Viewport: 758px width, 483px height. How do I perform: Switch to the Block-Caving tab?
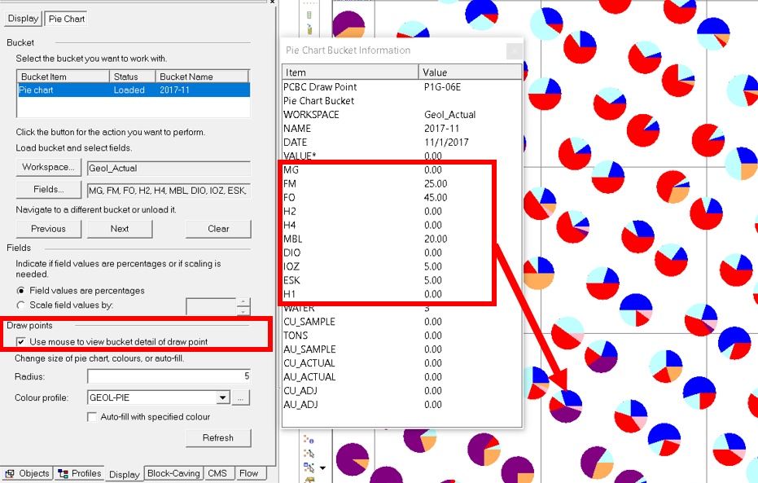coord(174,473)
